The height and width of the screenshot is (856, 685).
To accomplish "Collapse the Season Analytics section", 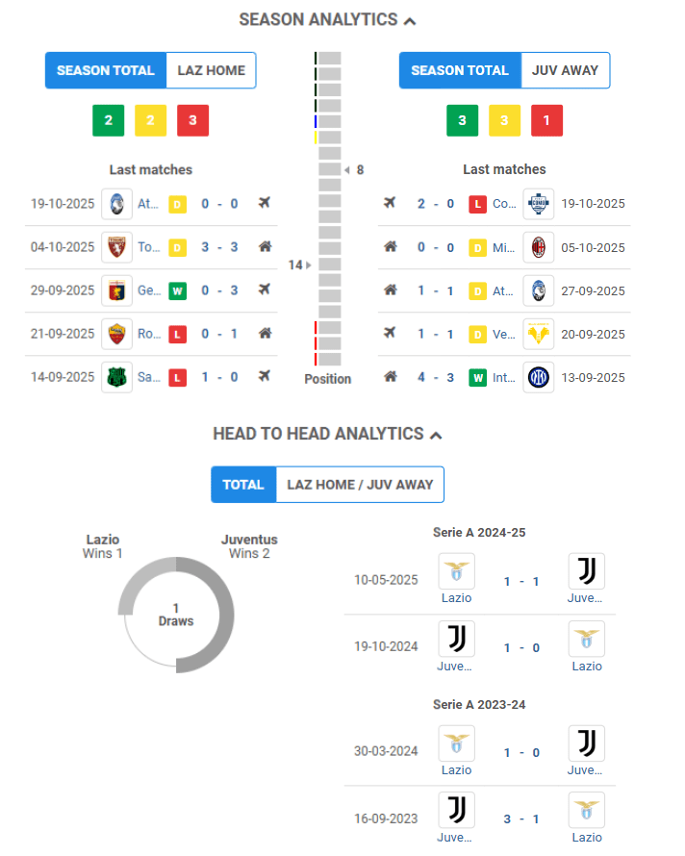I will coord(410,20).
